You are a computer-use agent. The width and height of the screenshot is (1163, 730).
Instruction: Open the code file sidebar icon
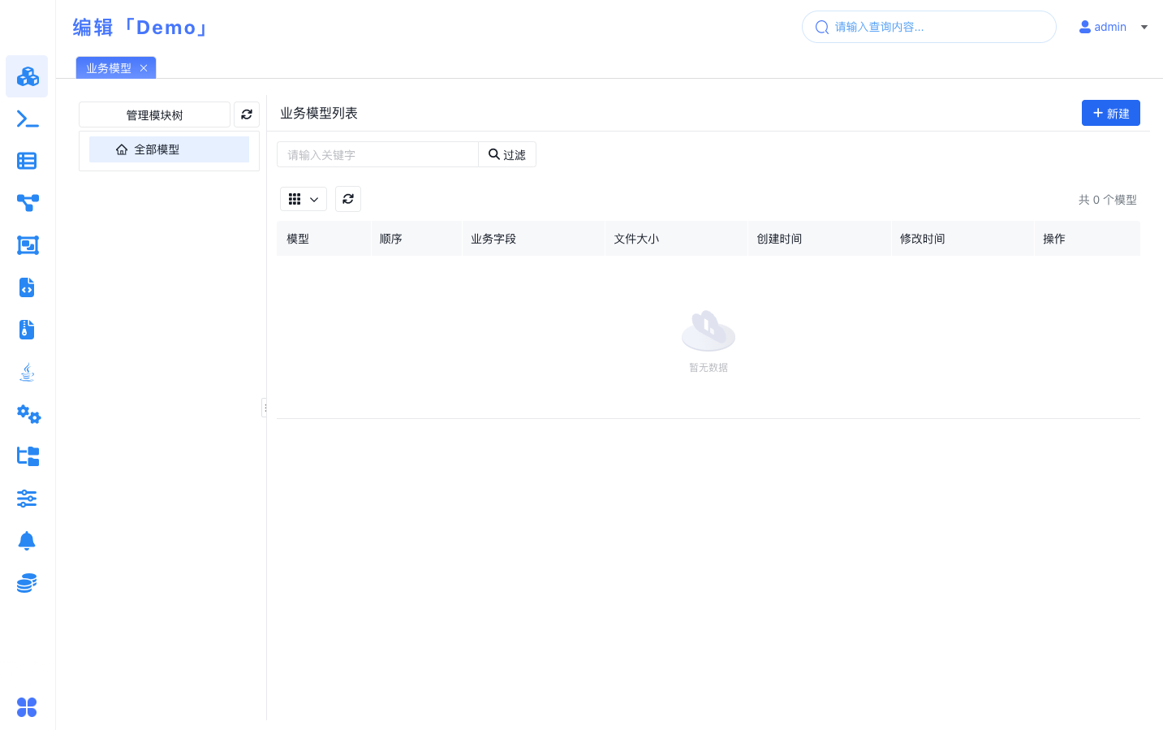(x=27, y=287)
